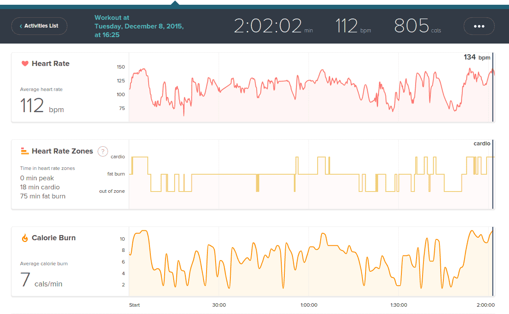Click the Start label on time axis
Image resolution: width=509 pixels, height=314 pixels.
click(x=134, y=305)
